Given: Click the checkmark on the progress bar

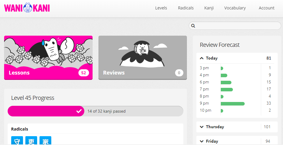Looking at the screenshot, I should click(x=79, y=111).
